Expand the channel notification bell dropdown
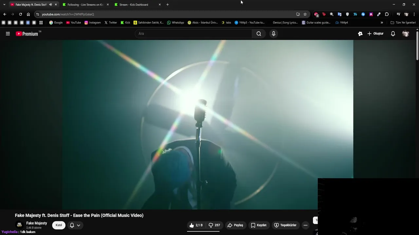The width and height of the screenshot is (419, 235). (x=75, y=225)
